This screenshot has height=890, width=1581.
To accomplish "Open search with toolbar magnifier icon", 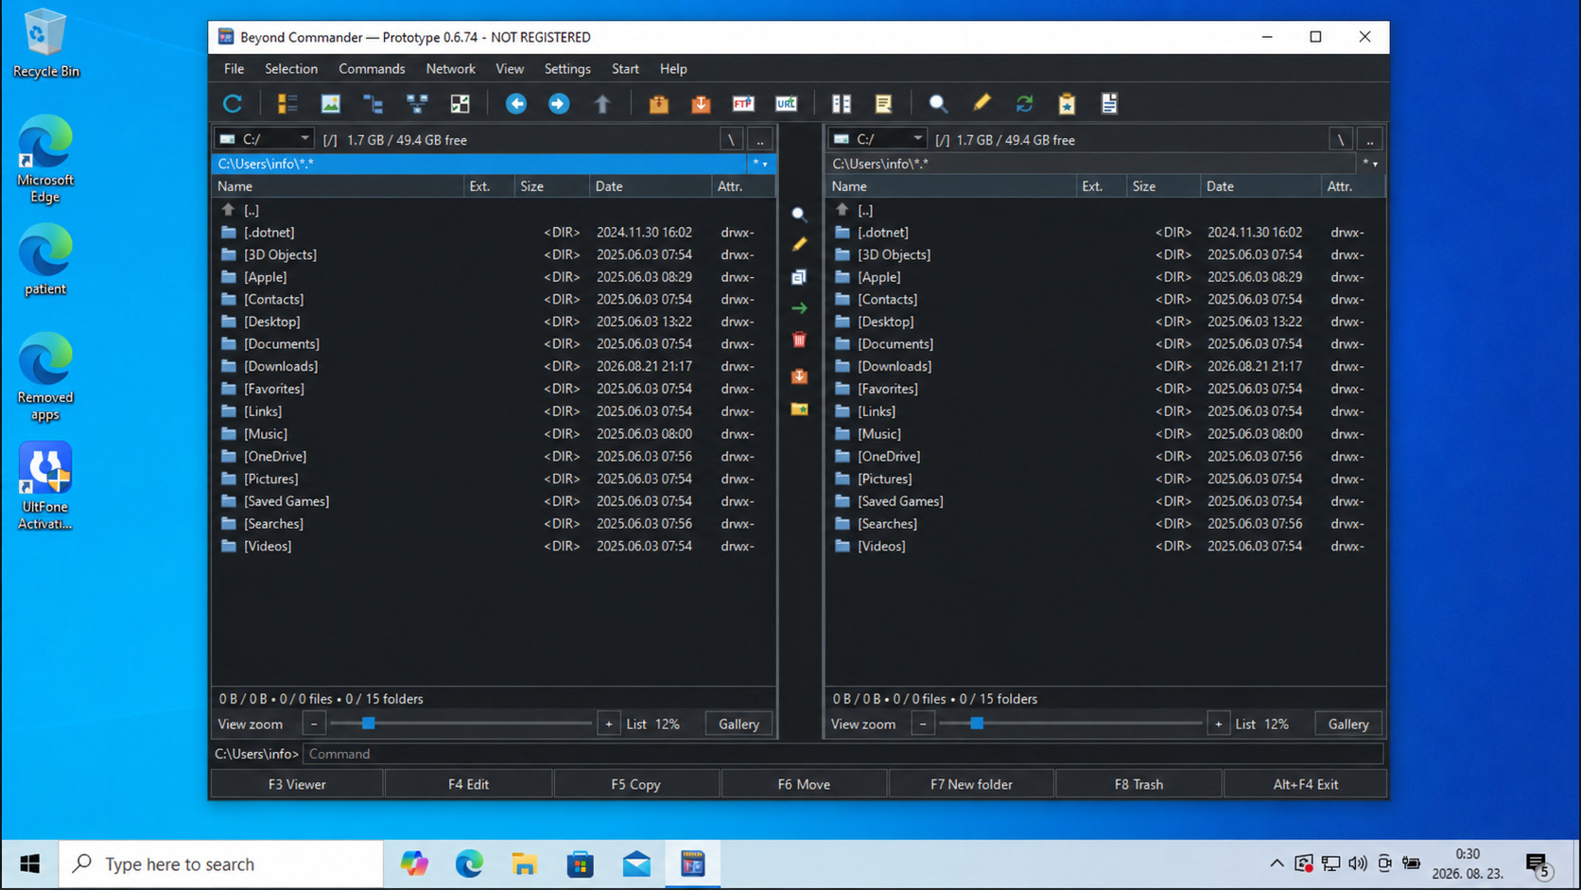I will 937,103.
